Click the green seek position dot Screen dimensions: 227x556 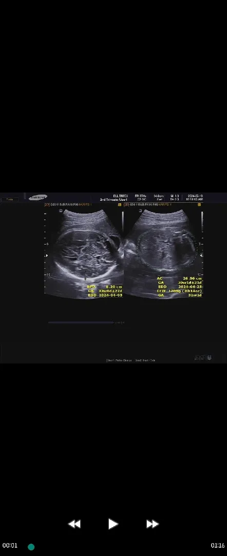(x=31, y=547)
